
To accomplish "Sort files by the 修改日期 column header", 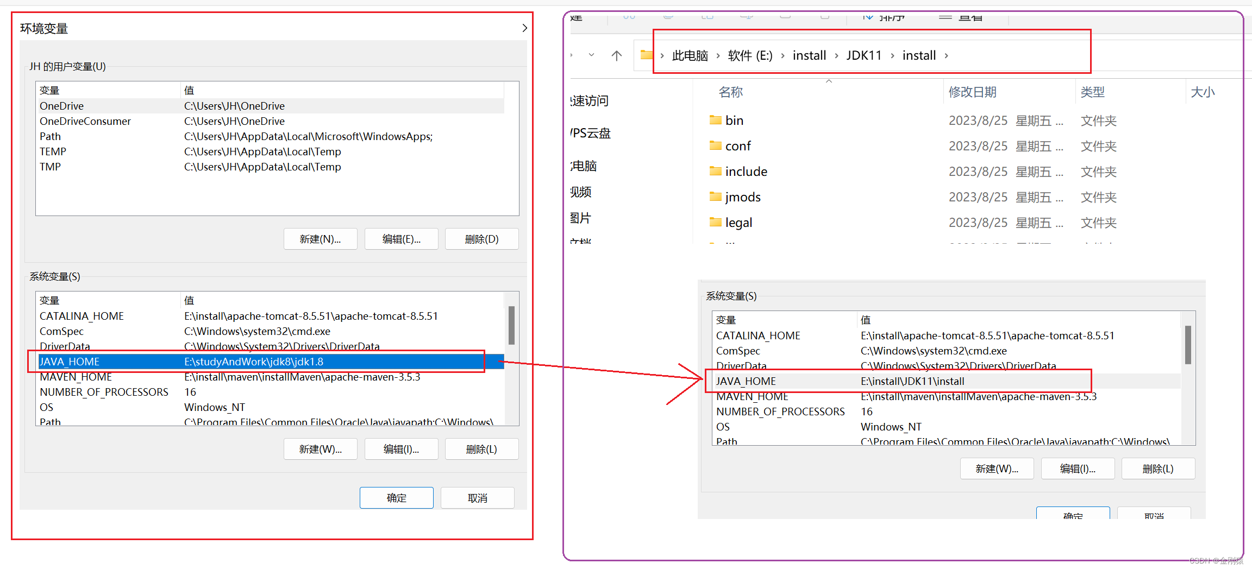I will pos(973,92).
